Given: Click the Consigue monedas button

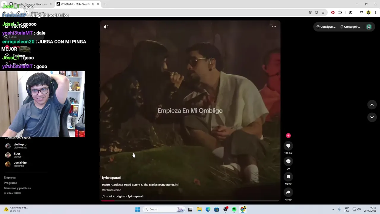Looking at the screenshot, I should pos(326,27).
